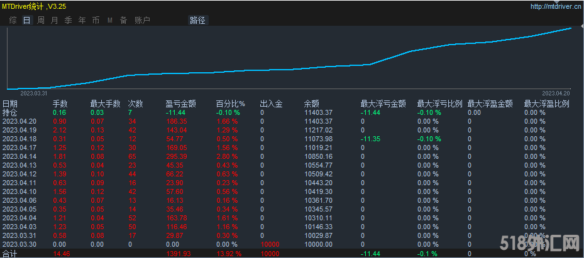
Task: Switch to the 账户 account tab
Action: click(x=142, y=20)
